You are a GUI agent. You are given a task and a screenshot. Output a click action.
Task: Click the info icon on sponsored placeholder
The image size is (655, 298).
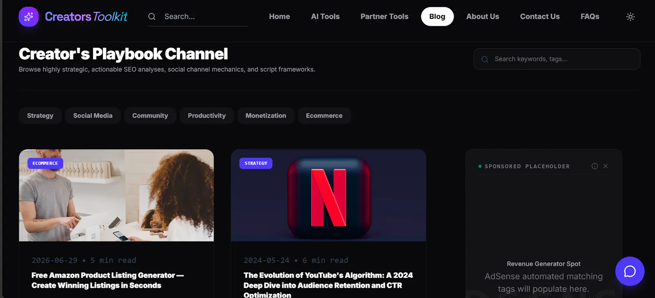click(595, 166)
